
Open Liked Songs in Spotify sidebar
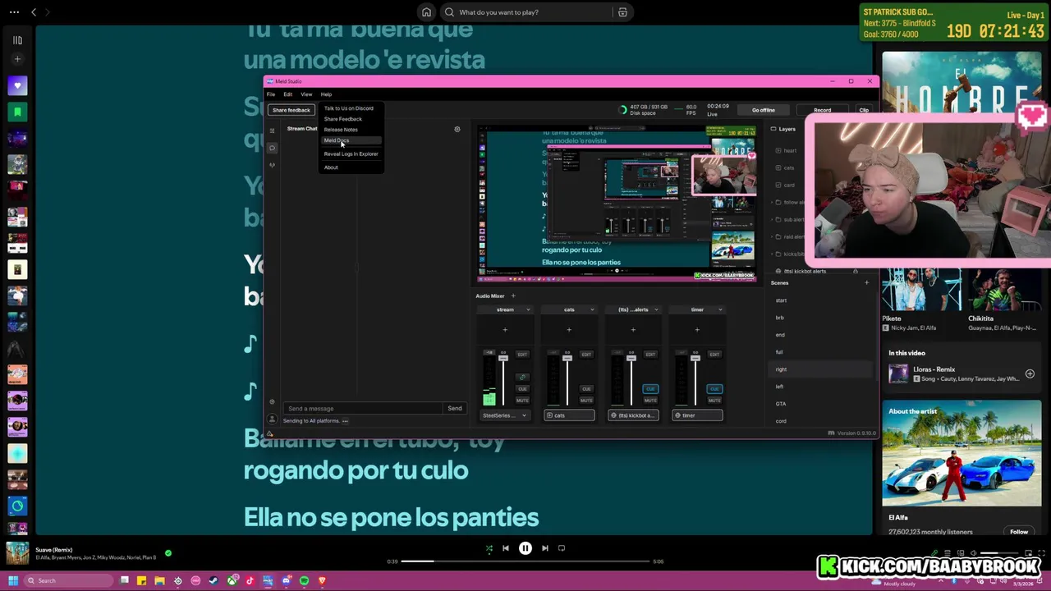[x=17, y=85]
